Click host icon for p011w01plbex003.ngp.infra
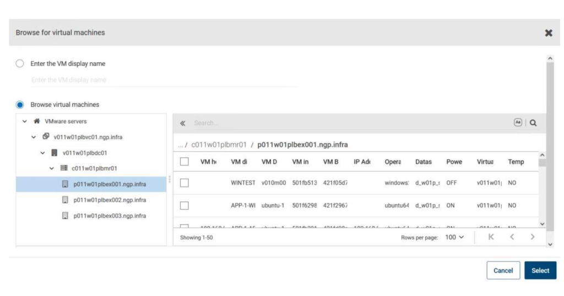 point(65,216)
